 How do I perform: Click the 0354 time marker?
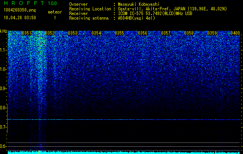click(96, 33)
